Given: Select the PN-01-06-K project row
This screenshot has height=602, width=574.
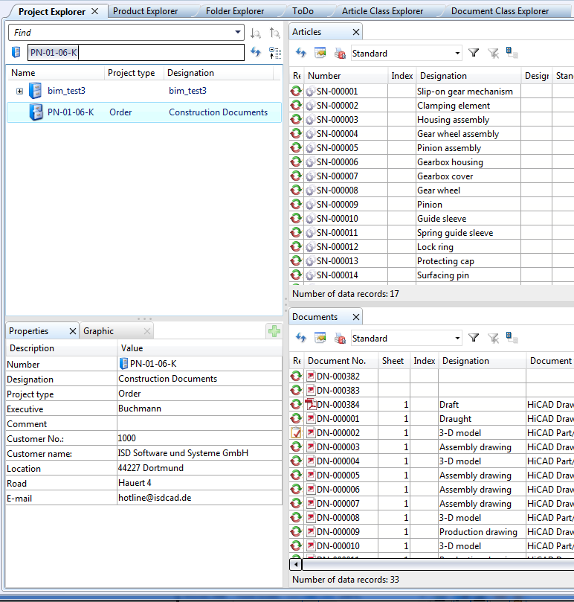Looking at the screenshot, I should click(144, 112).
